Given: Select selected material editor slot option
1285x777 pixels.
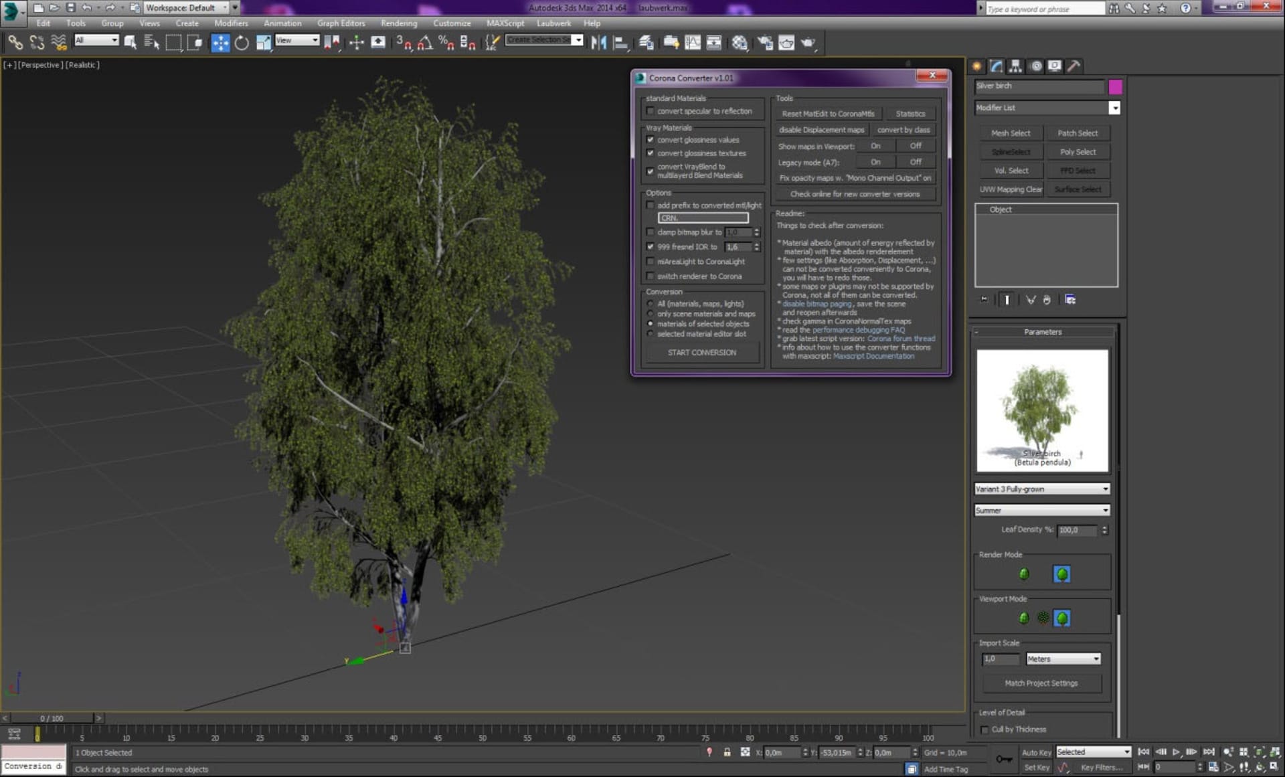Looking at the screenshot, I should (650, 334).
